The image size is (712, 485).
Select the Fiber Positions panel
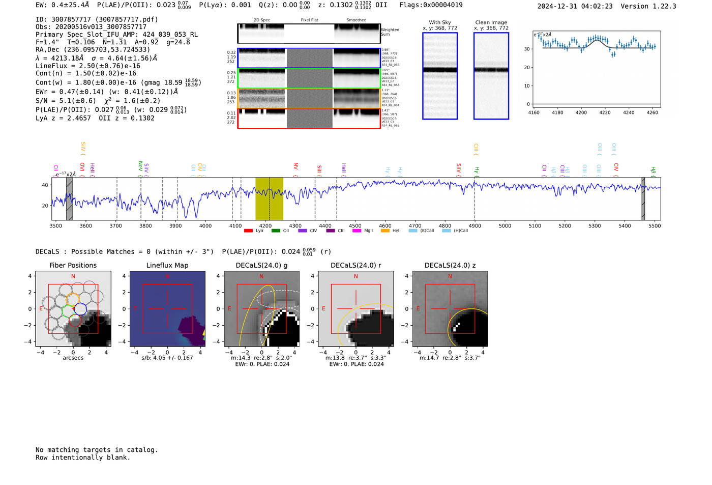coord(73,309)
